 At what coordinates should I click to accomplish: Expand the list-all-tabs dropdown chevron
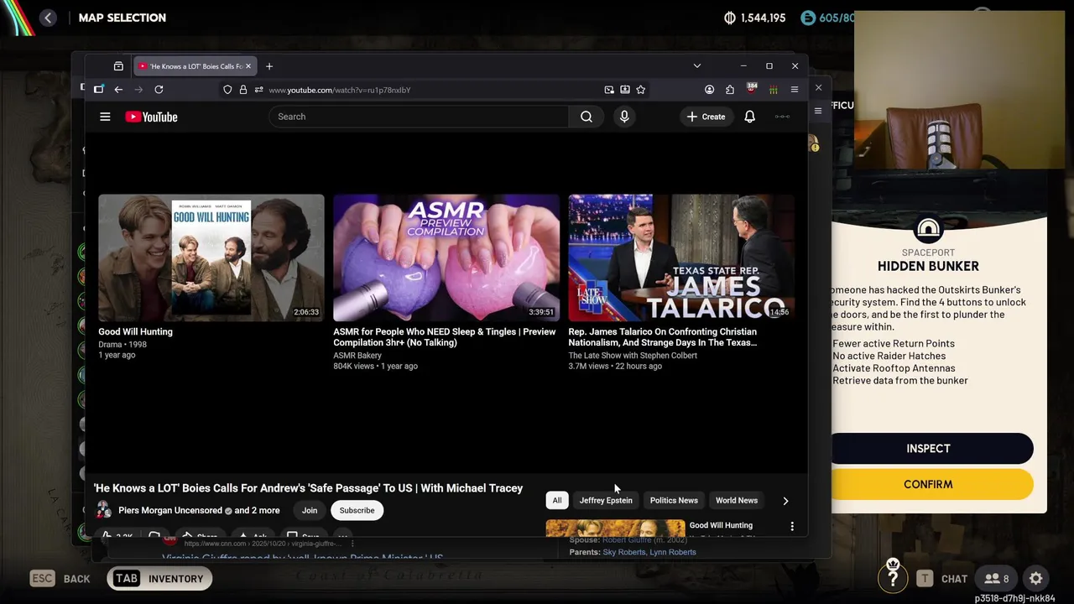coord(696,66)
